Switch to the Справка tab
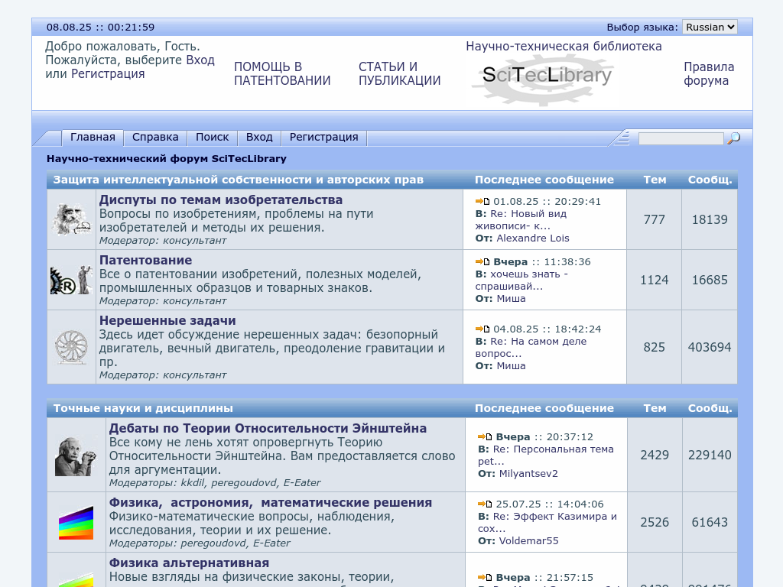This screenshot has height=587, width=783. [155, 138]
